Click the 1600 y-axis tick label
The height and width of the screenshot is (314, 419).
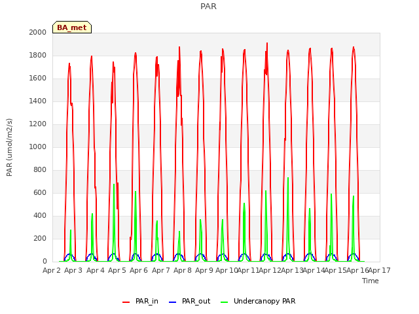coord(38,78)
